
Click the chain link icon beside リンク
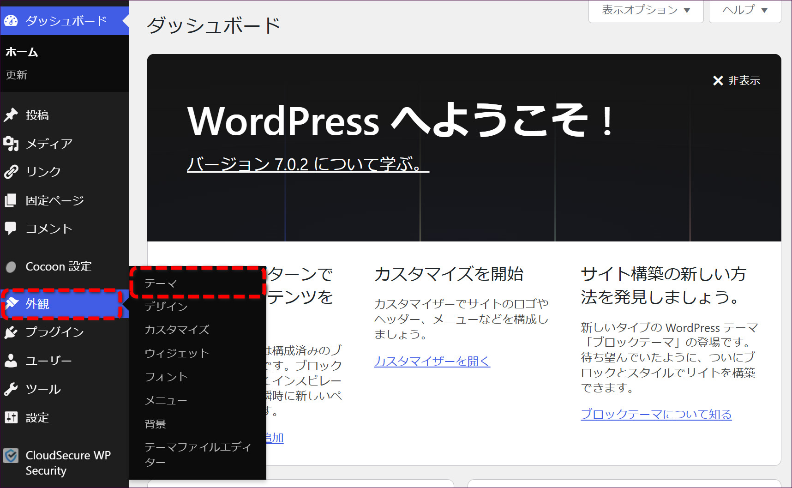tap(11, 172)
